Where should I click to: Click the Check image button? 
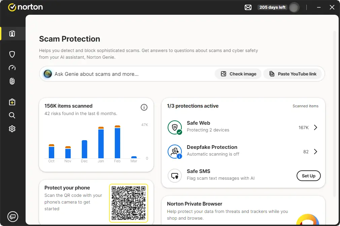coord(238,74)
